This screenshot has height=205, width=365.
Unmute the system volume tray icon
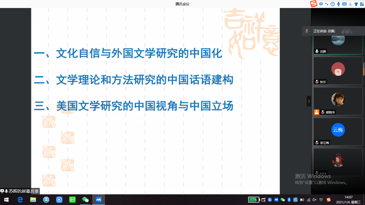pos(314,200)
